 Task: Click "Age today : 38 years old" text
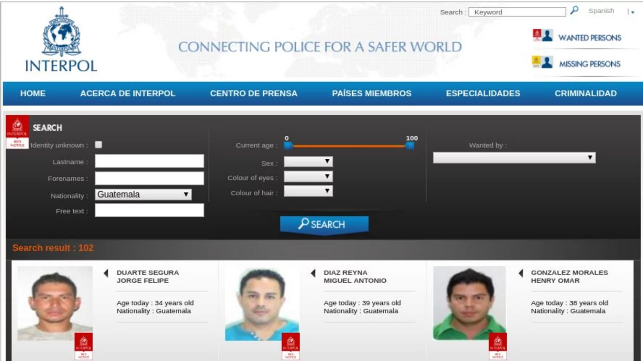569,303
